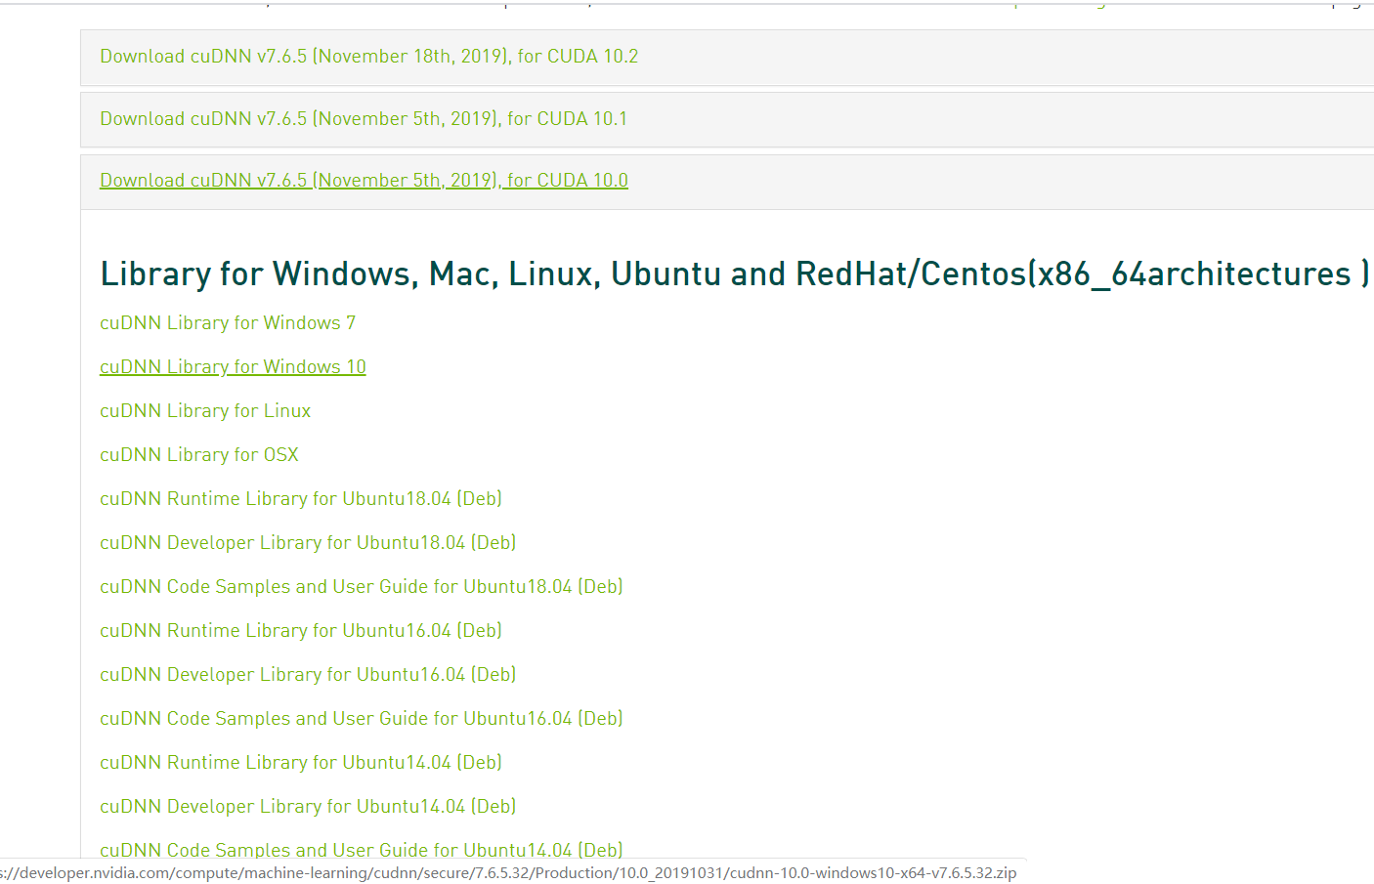Download cuDNN Runtime Library for Ubuntu14.04 Deb
The height and width of the screenshot is (884, 1374).
(x=301, y=763)
